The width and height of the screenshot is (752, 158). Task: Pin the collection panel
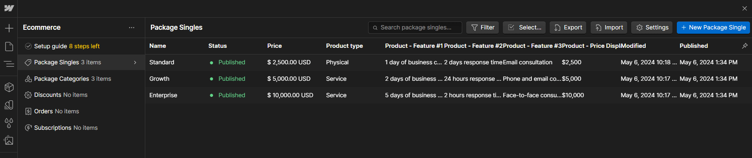coord(745,46)
